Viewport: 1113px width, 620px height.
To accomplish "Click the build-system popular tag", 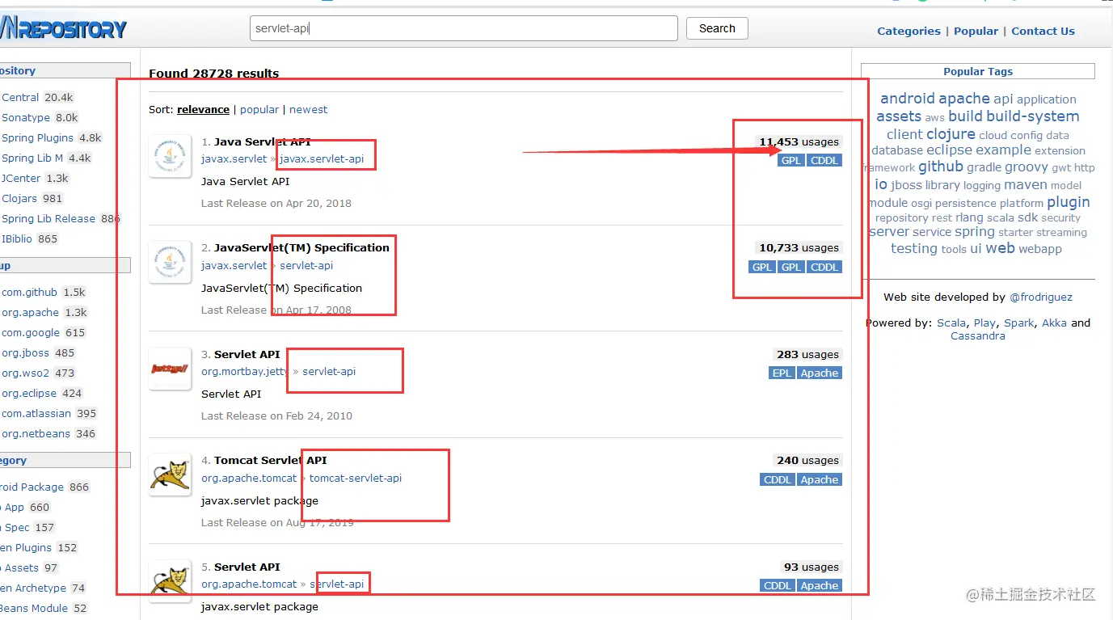I will tap(1032, 116).
